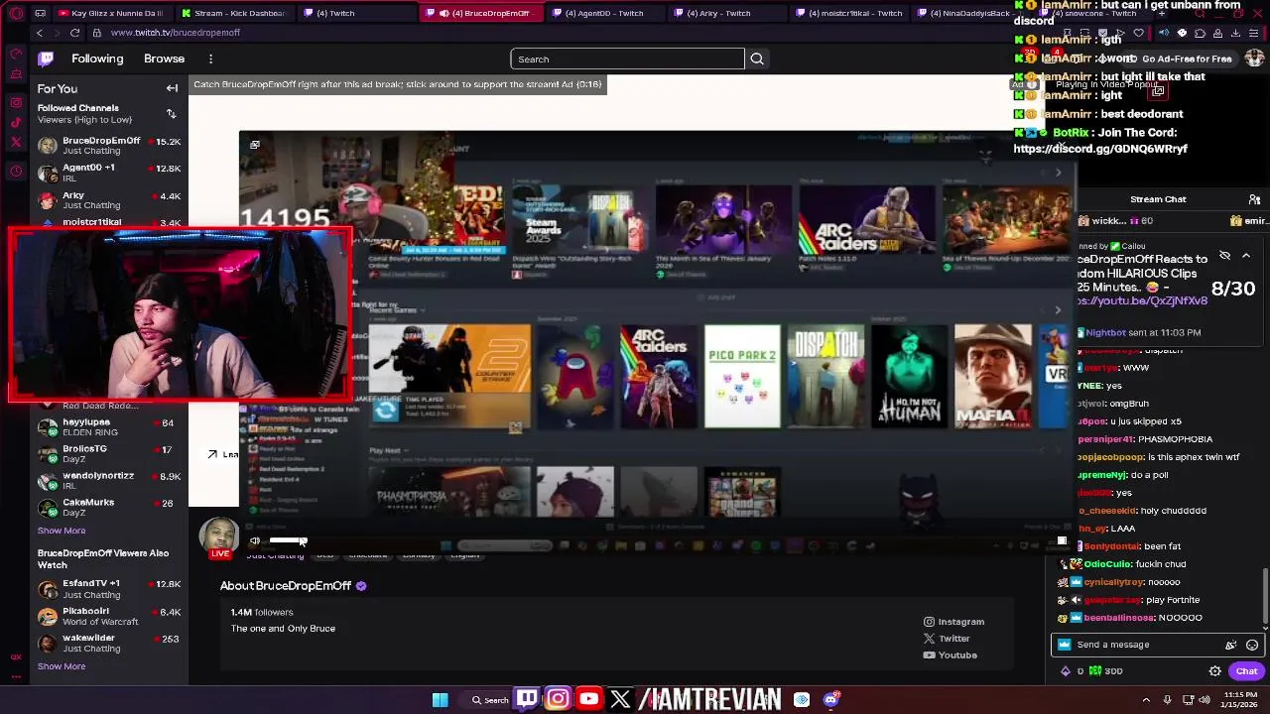Click the magnifier search button

point(757,59)
